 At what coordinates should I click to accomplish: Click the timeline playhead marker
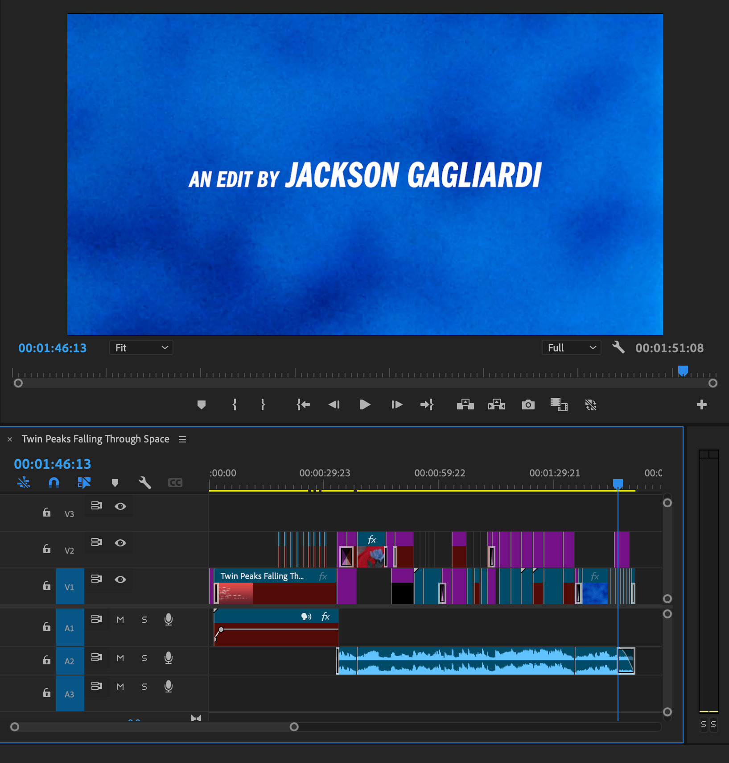pos(618,484)
